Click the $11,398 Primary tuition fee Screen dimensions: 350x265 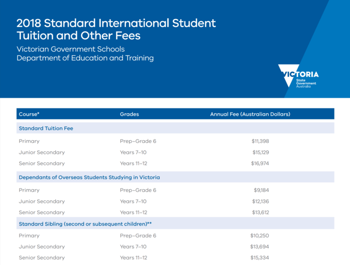(260, 141)
